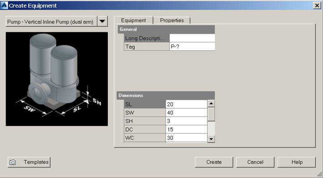Open the equipment type dropdown arrow
The height and width of the screenshot is (178, 323).
point(102,21)
